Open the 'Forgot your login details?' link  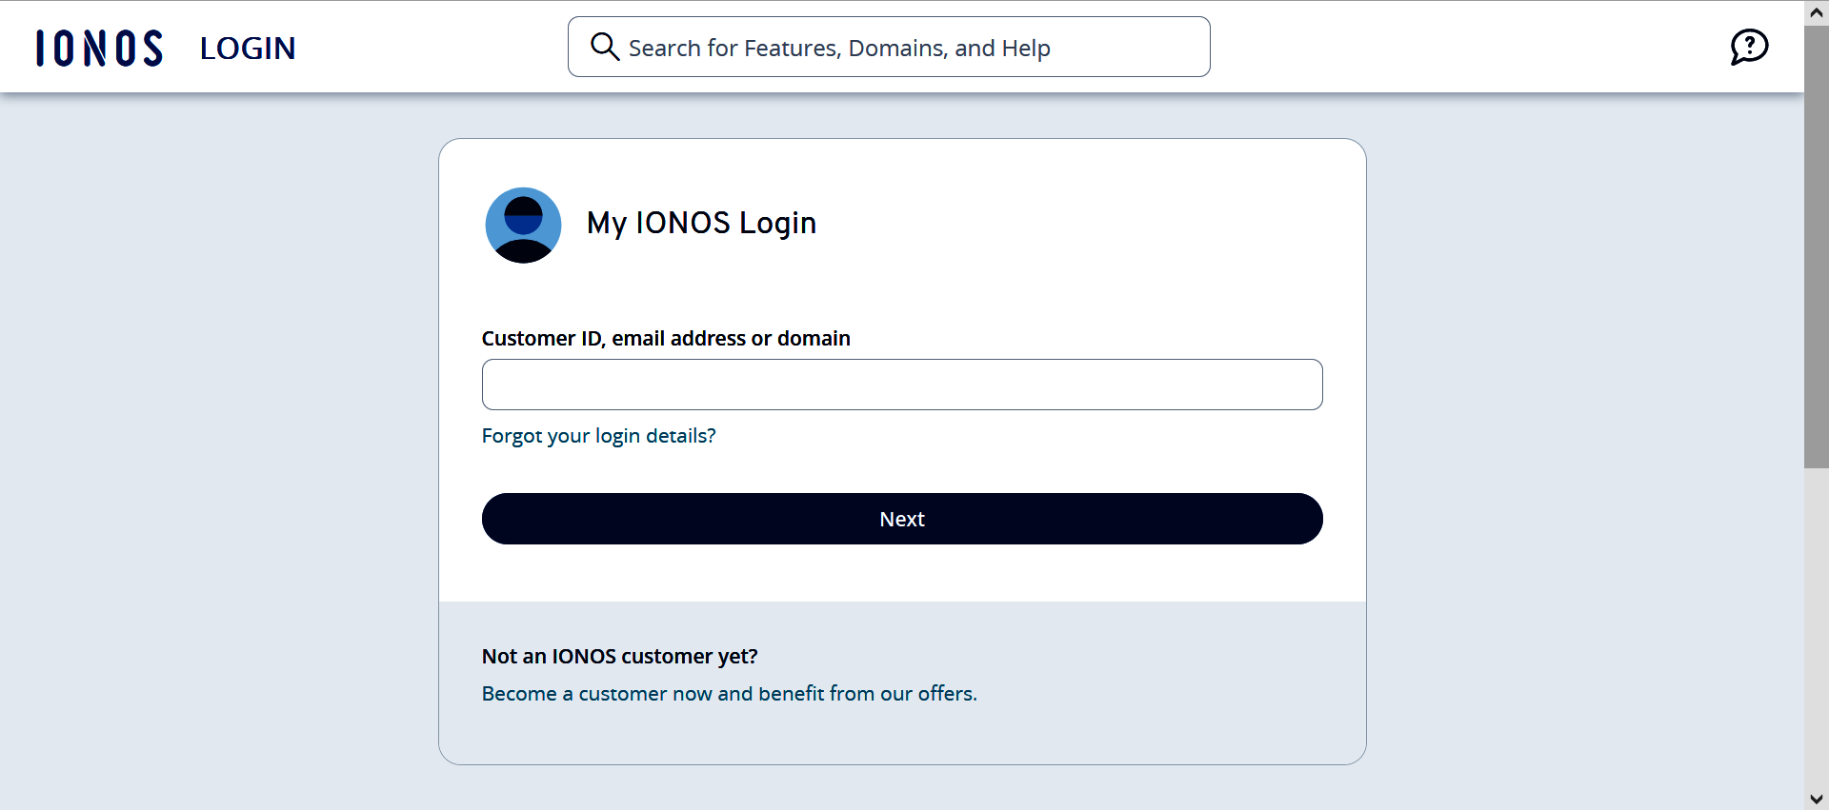[598, 436]
